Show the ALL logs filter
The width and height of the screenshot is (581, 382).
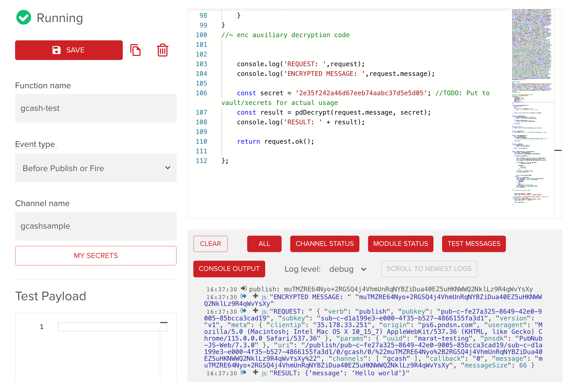(264, 244)
